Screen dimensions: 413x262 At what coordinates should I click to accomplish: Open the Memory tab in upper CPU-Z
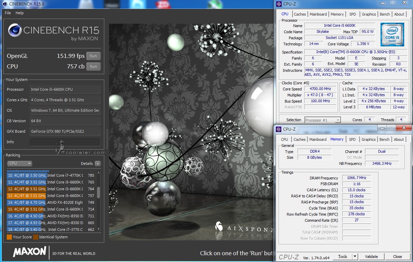point(337,14)
